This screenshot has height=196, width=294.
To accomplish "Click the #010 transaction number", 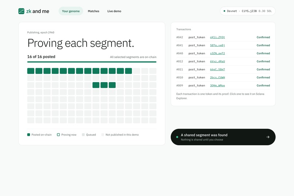I will (x=179, y=77).
